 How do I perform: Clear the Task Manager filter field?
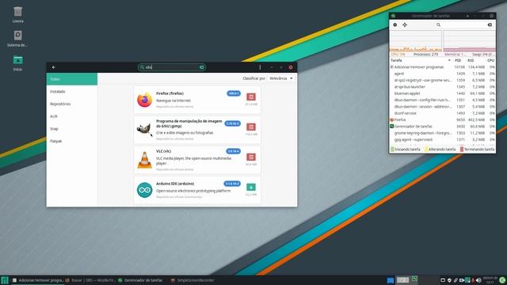coord(490,25)
